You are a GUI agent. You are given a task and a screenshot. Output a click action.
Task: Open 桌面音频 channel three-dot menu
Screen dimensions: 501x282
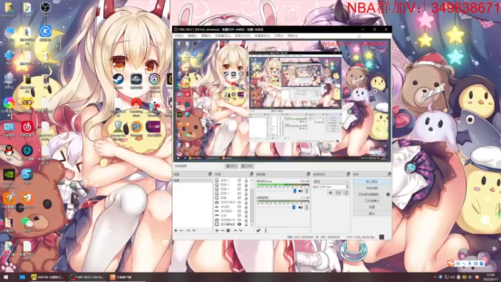pos(307,207)
